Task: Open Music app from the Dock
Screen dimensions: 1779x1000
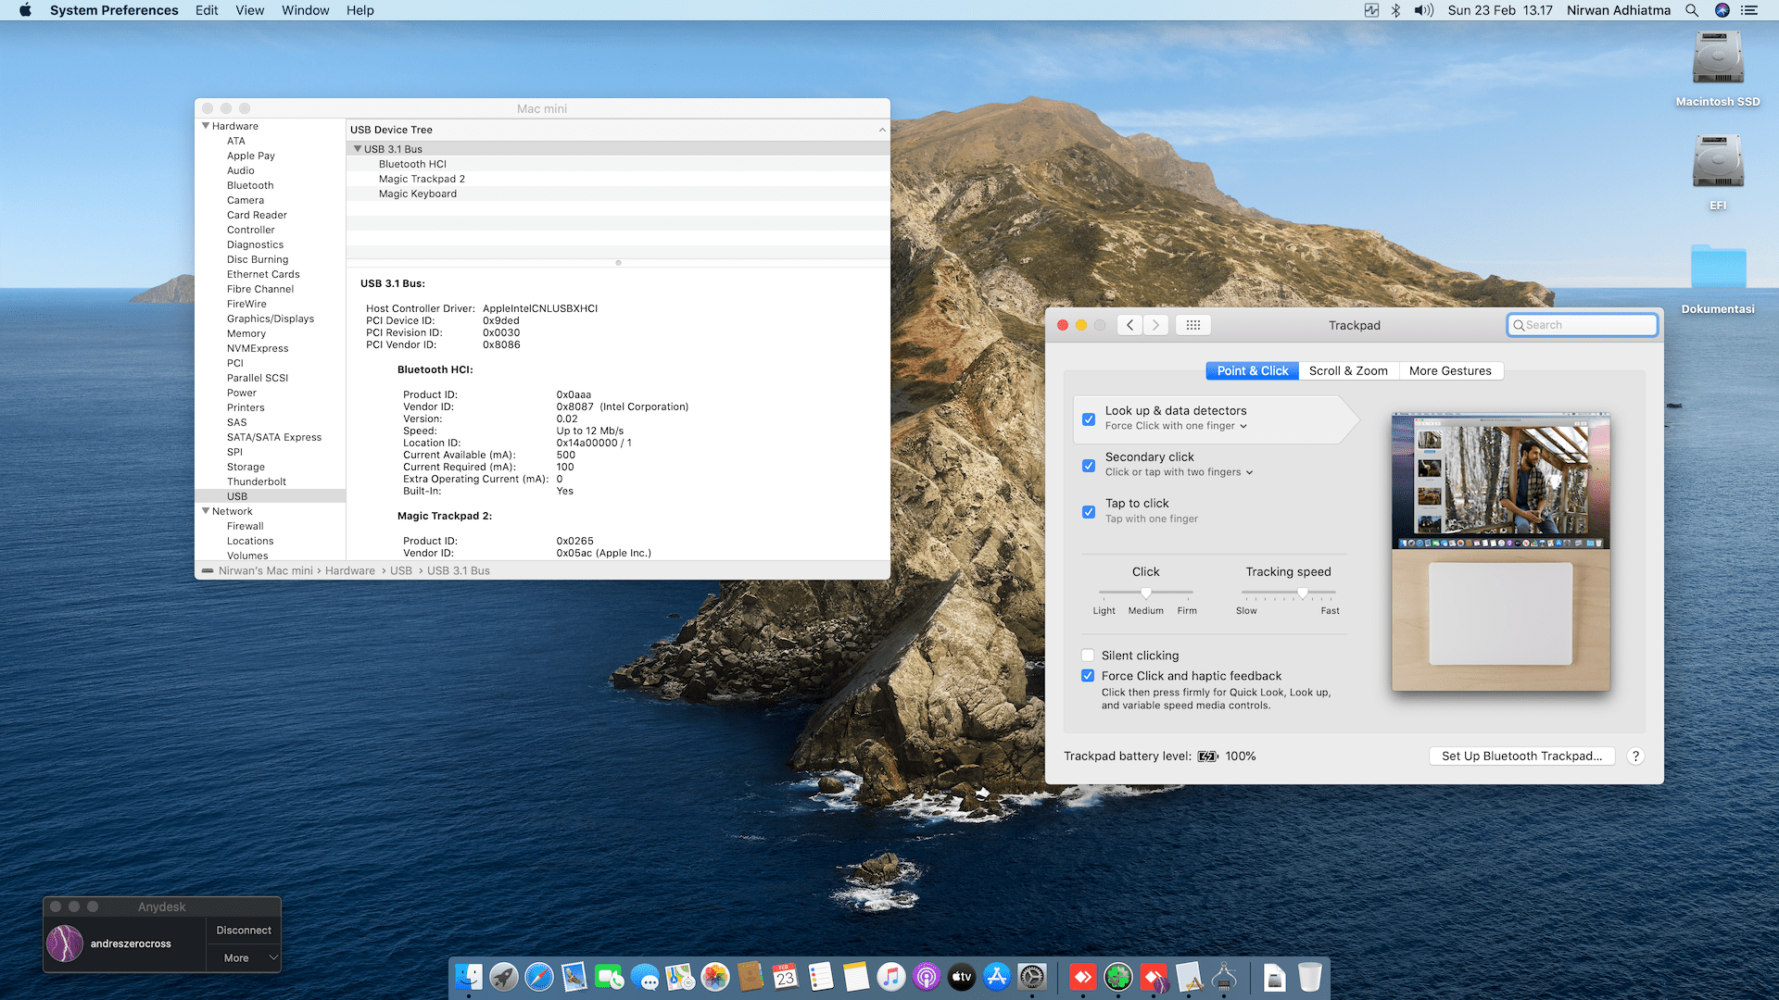Action: (891, 977)
